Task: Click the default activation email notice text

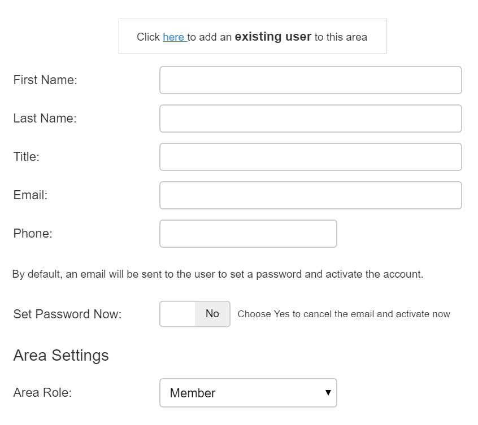Action: [218, 274]
